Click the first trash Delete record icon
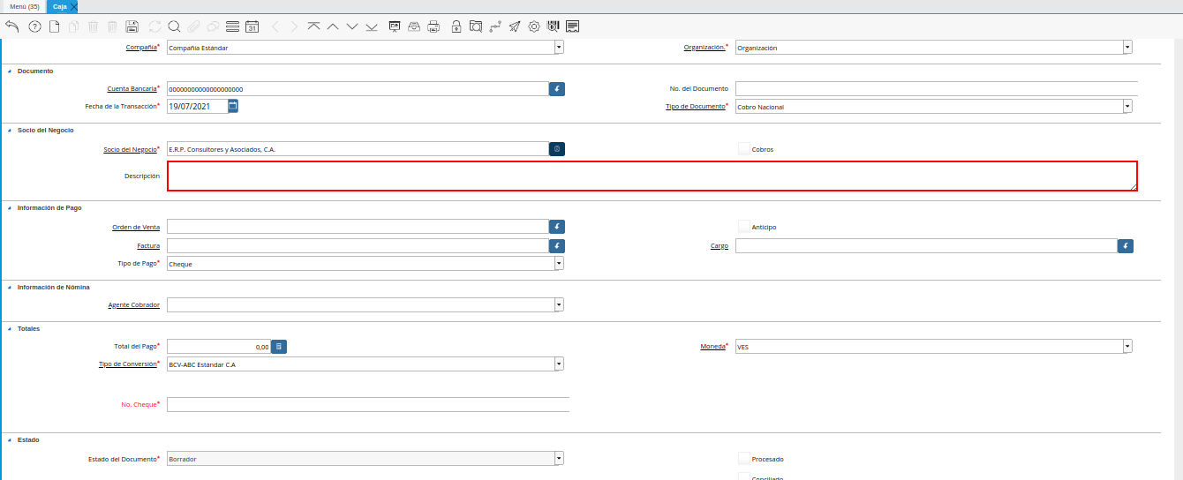This screenshot has width=1183, height=480. (x=93, y=26)
